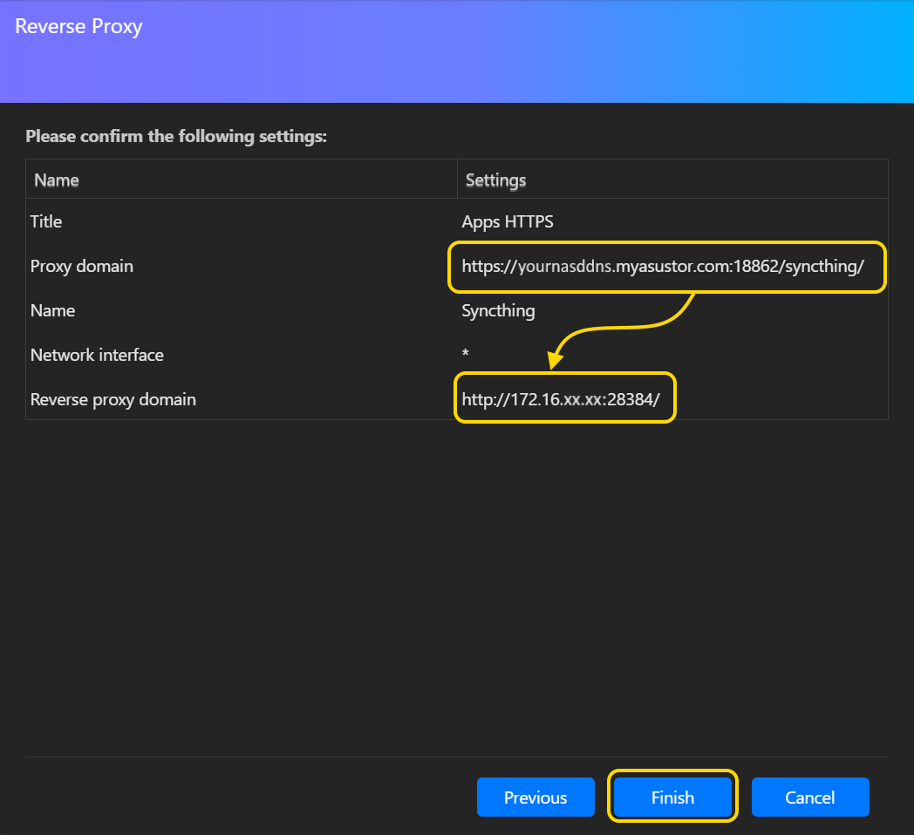Click the Syncthing name value

point(498,311)
